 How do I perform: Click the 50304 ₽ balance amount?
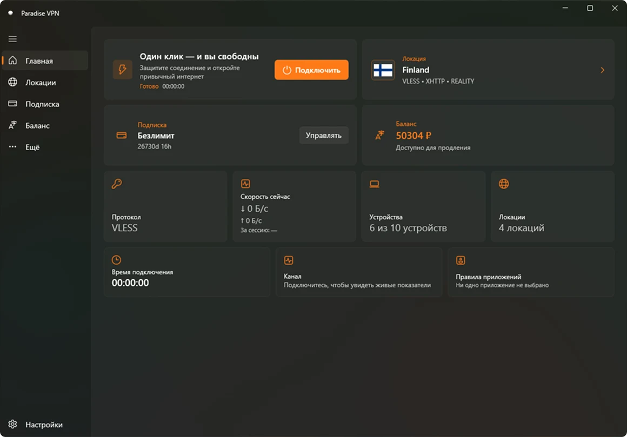(413, 136)
